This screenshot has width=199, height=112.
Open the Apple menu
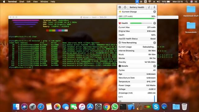click(x=4, y=2)
